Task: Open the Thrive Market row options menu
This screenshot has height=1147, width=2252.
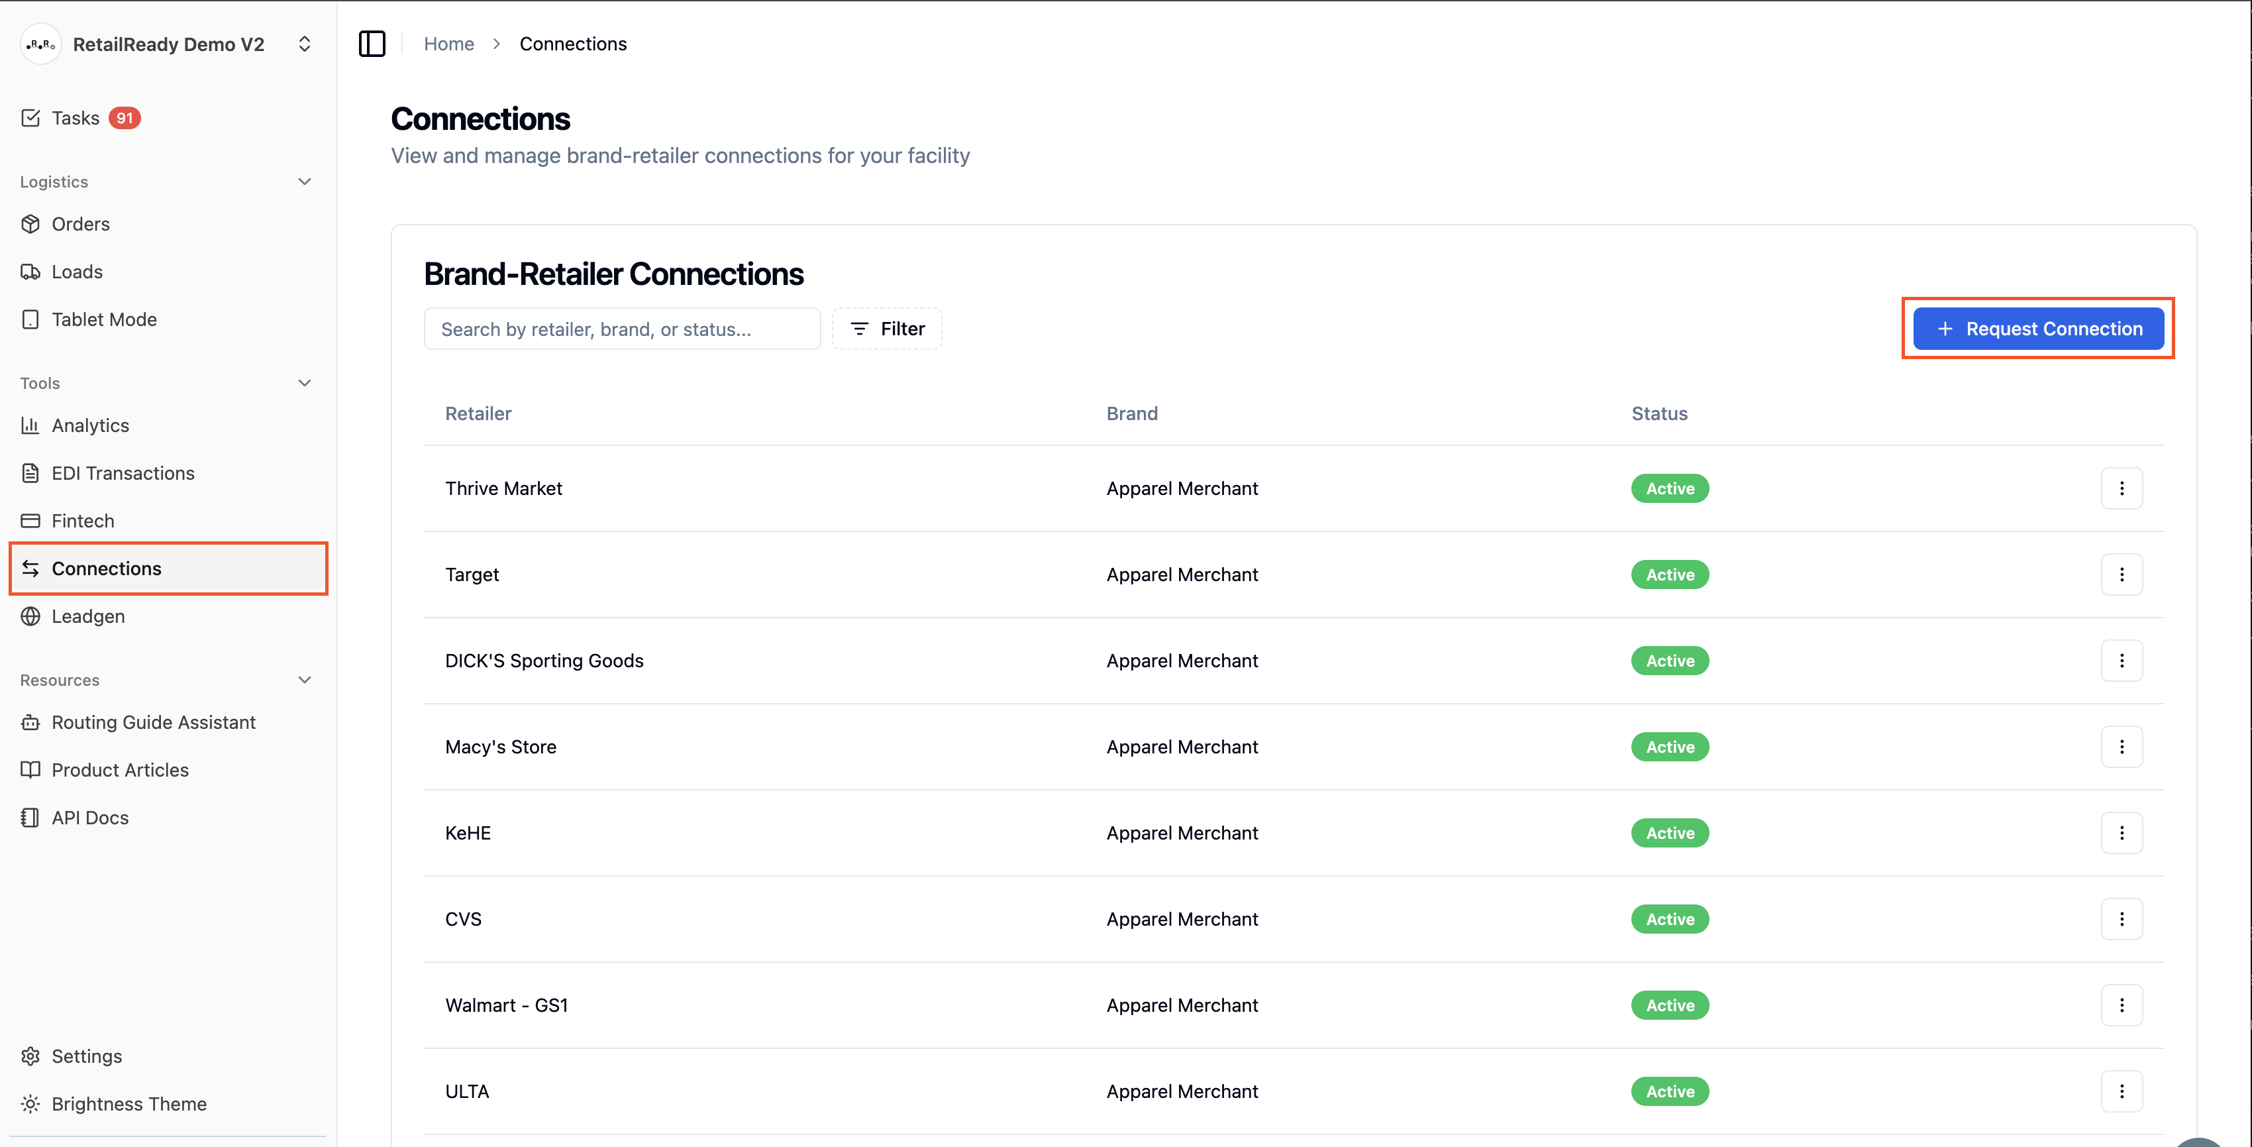Action: (x=2122, y=488)
